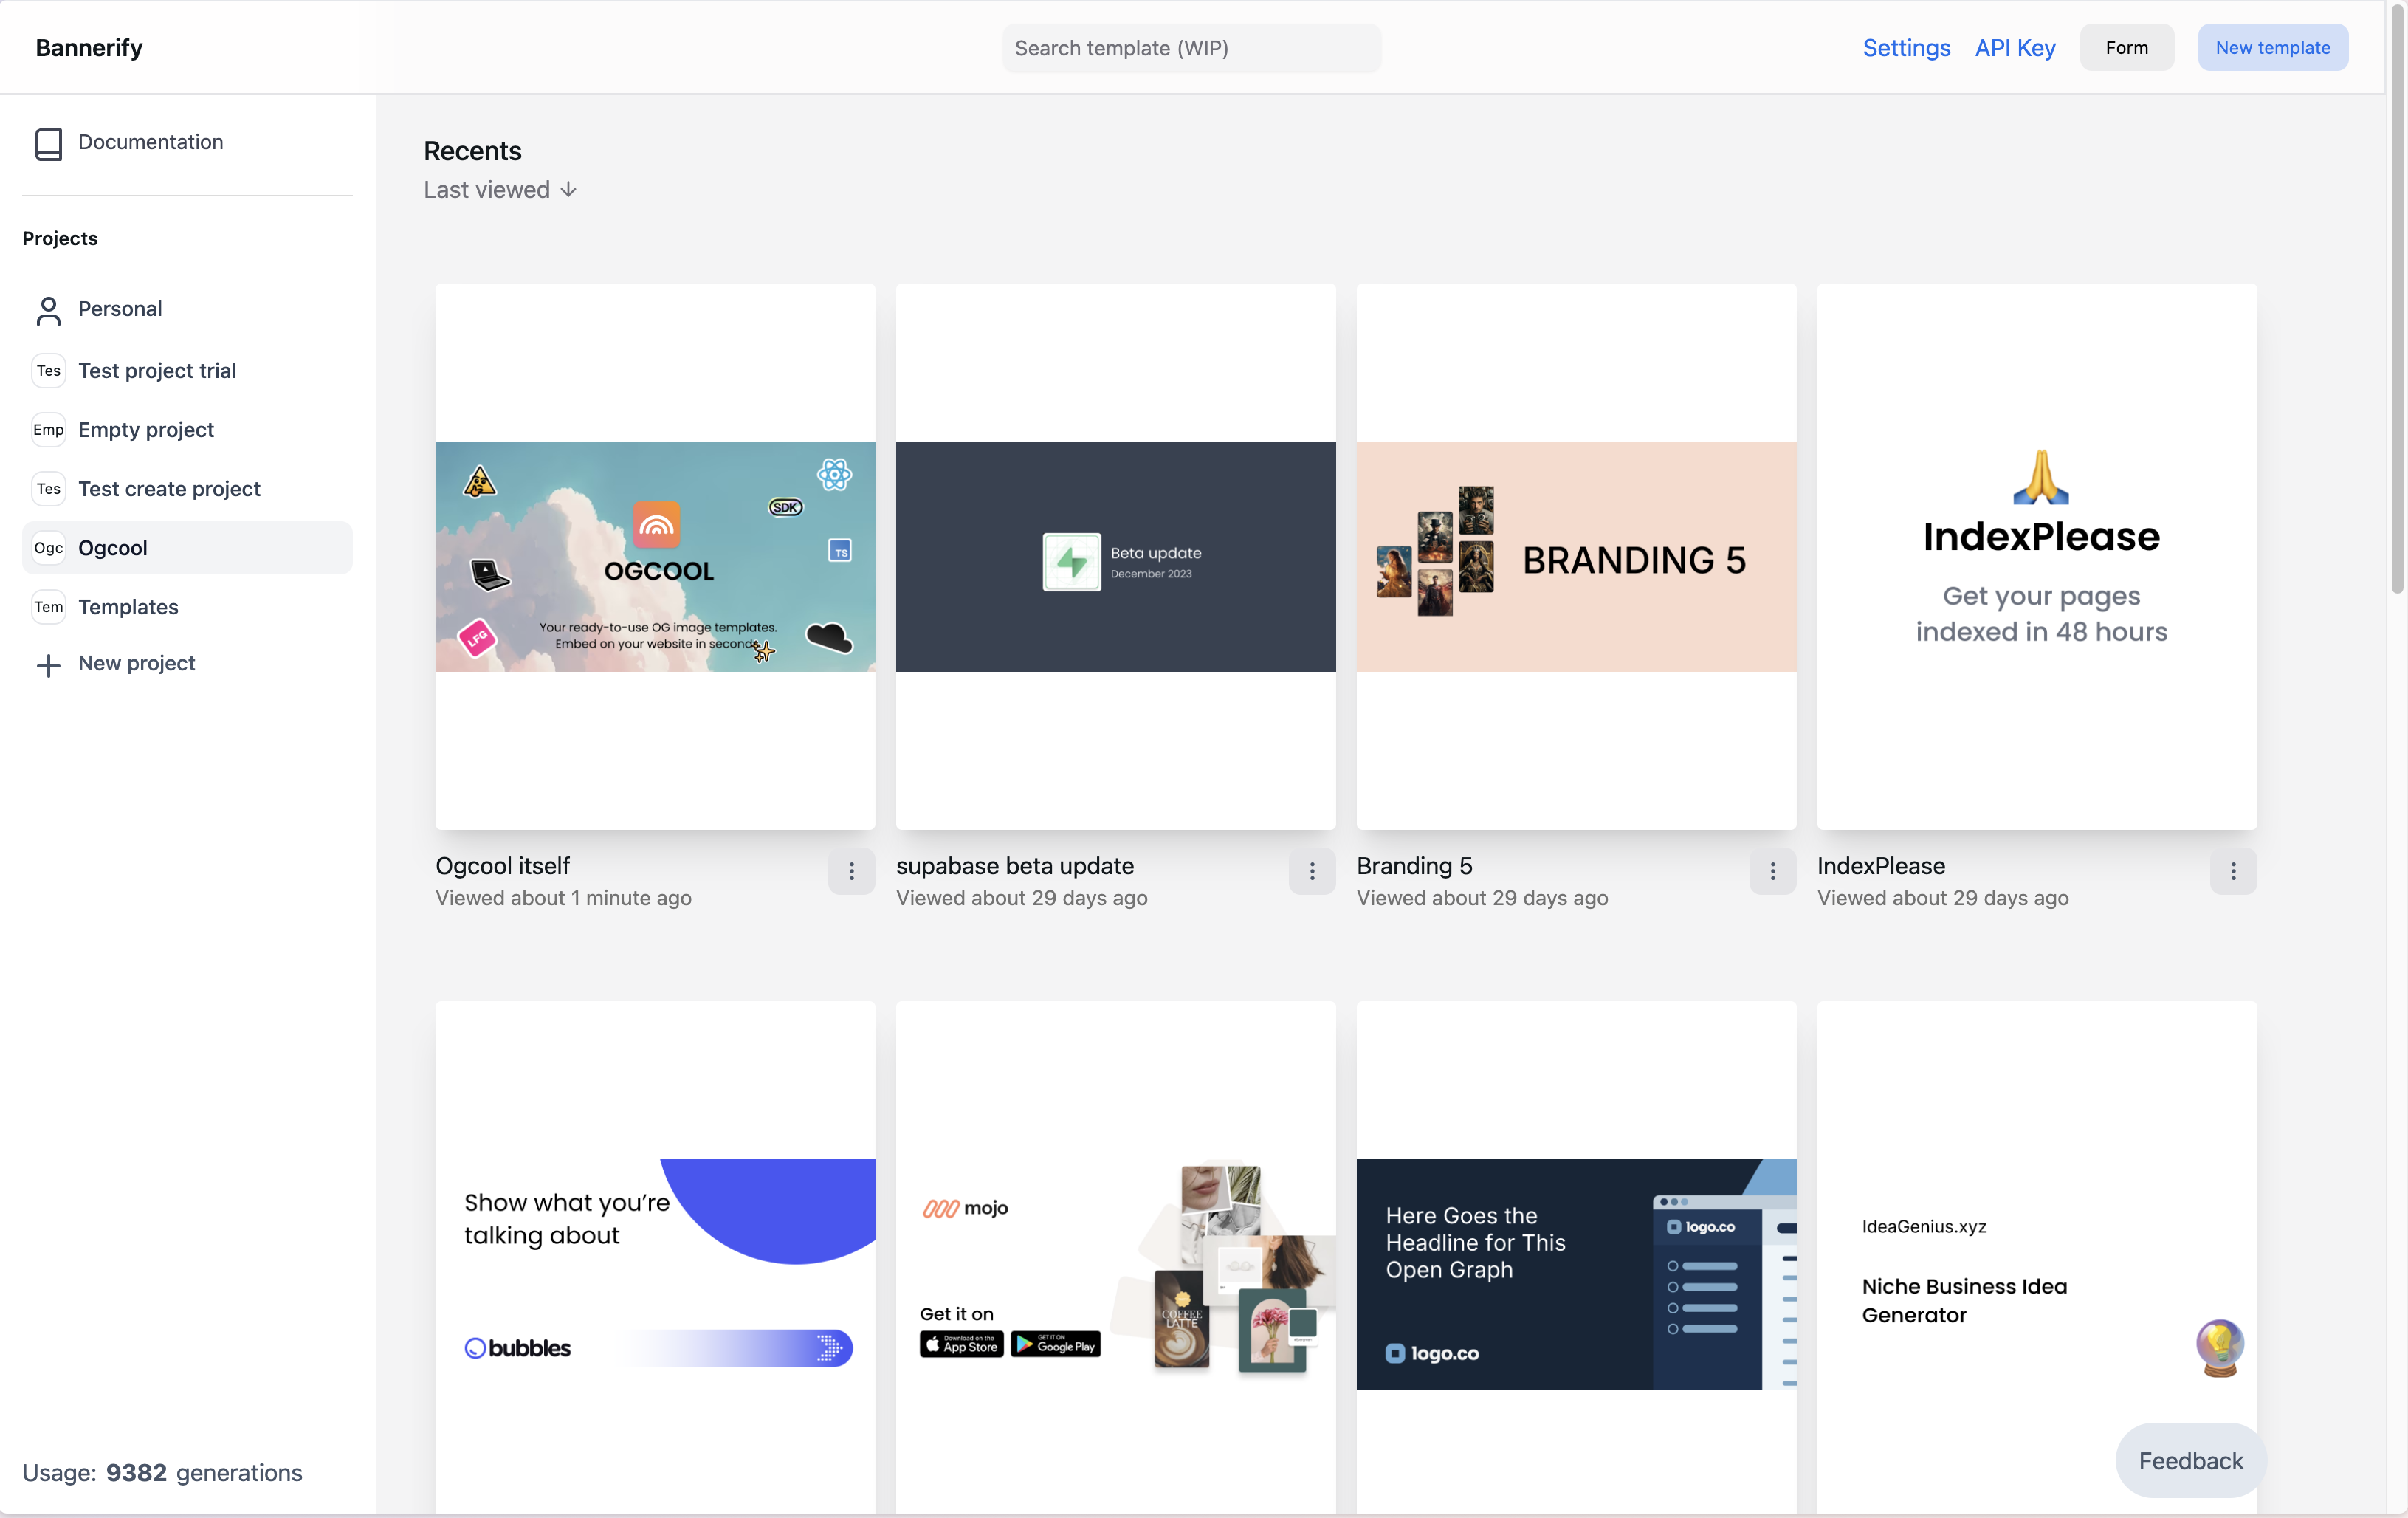Toggle the Last viewed sort arrow
This screenshot has width=2408, height=1518.
coord(568,190)
